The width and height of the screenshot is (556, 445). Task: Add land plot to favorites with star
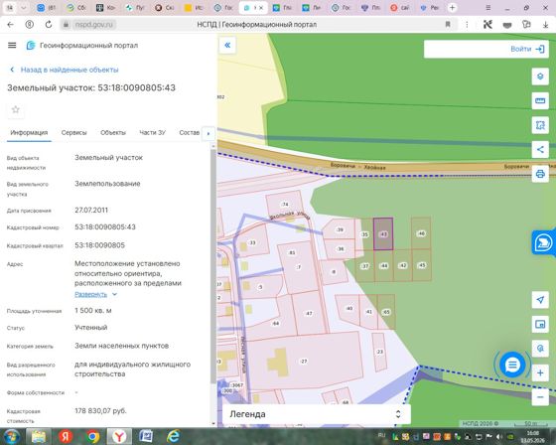[15, 109]
